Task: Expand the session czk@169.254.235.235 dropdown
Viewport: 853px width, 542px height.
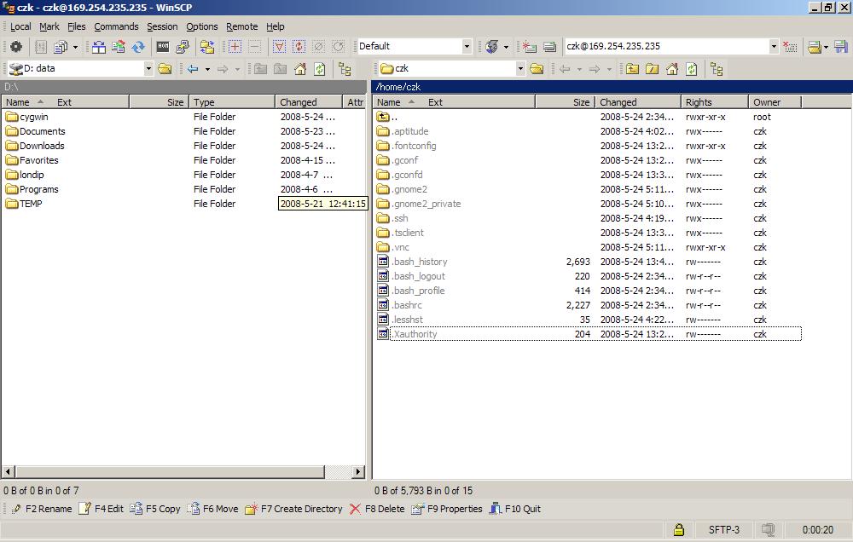Action: coord(775,46)
